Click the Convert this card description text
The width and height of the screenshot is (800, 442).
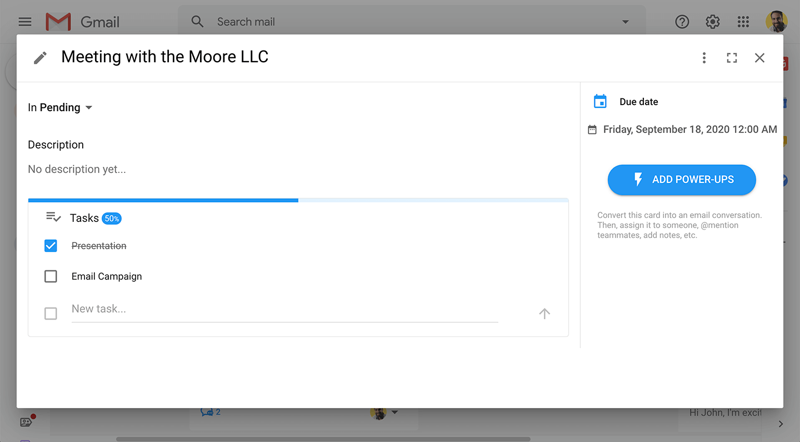[x=680, y=225]
